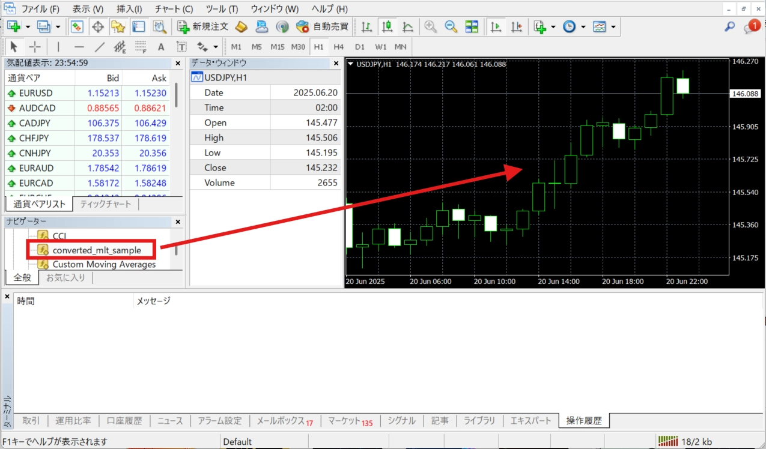The width and height of the screenshot is (766, 449).
Task: Click the 新規注文 new order button
Action: (203, 27)
